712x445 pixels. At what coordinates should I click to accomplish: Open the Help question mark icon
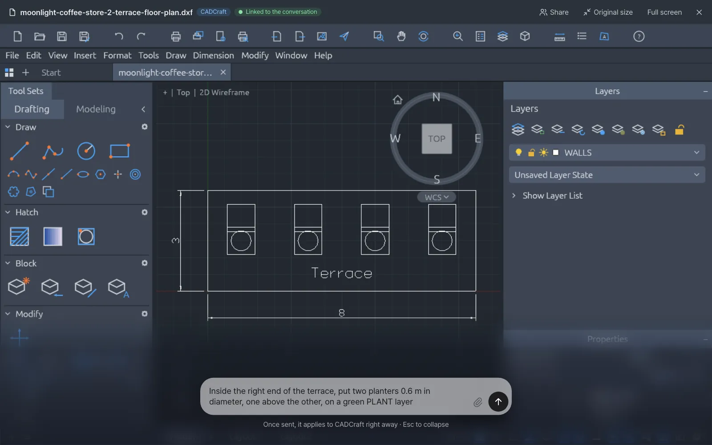(x=639, y=36)
